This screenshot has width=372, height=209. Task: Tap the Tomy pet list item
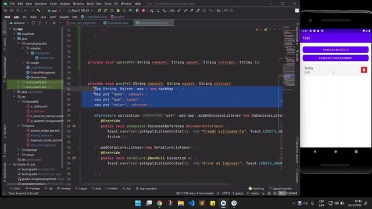coord(335,70)
